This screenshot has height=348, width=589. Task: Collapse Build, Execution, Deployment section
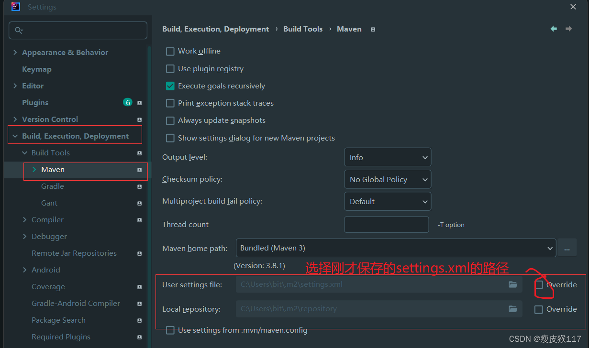click(15, 136)
